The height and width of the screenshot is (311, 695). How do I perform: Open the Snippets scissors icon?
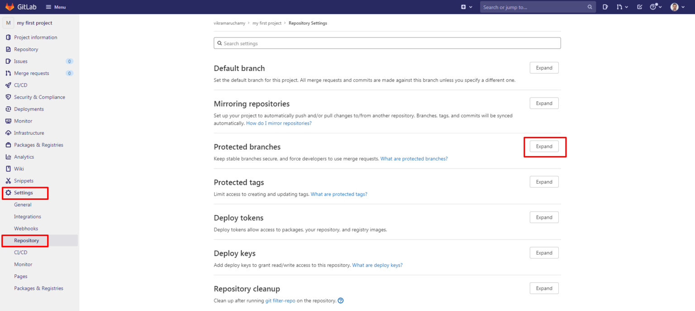pos(8,180)
